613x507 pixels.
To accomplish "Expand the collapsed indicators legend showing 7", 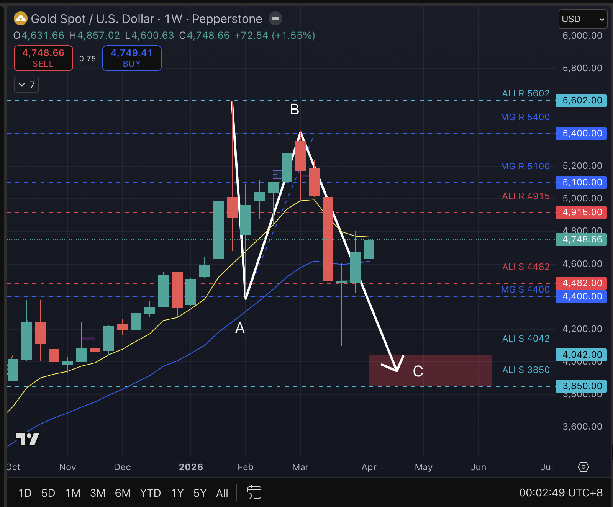I will click(x=26, y=85).
